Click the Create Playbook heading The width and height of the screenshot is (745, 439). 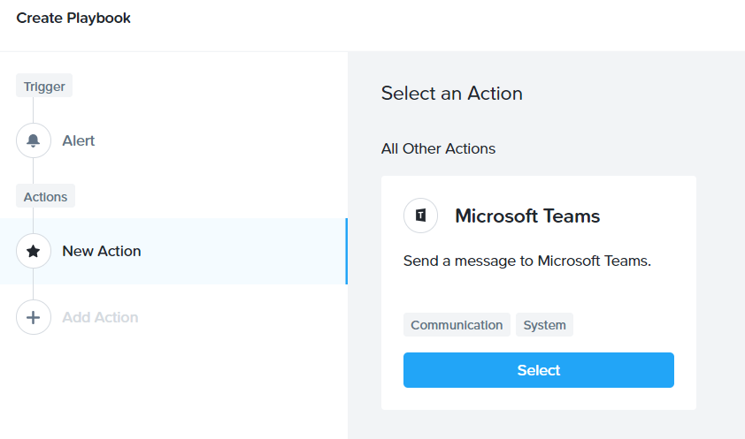pos(73,18)
